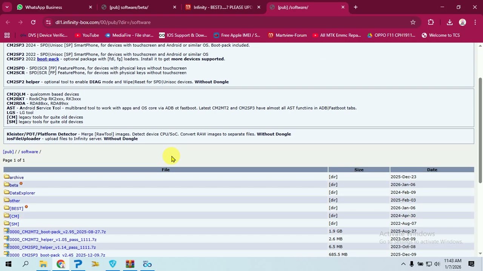This screenshot has height=271, width=483.
Task: Open the other folder
Action: coord(15,201)
